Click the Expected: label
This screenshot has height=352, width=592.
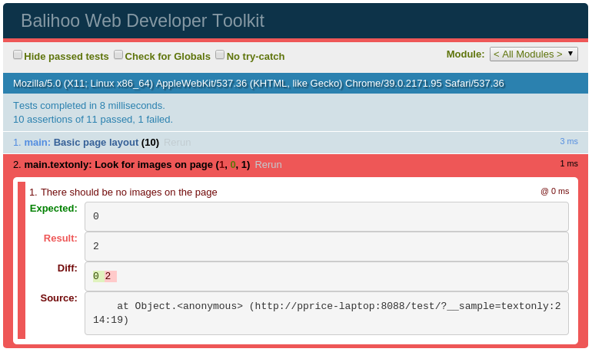click(x=54, y=209)
